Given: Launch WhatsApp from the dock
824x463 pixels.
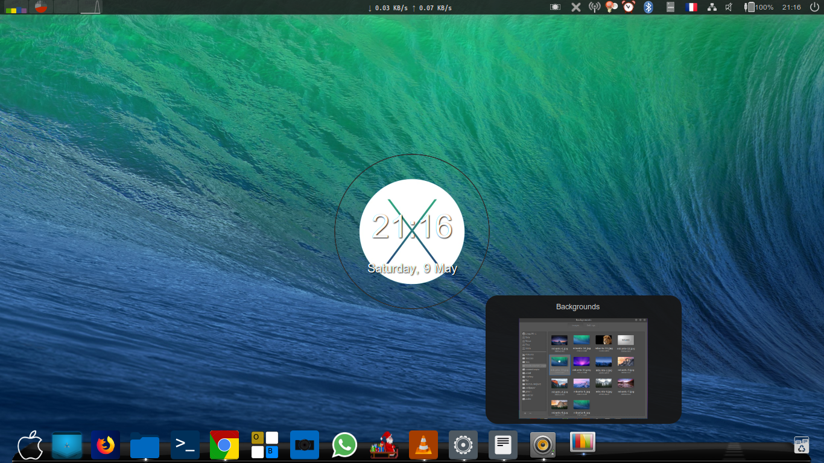Looking at the screenshot, I should [344, 446].
